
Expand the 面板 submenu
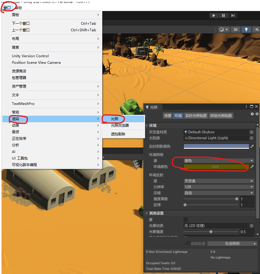pos(52,15)
